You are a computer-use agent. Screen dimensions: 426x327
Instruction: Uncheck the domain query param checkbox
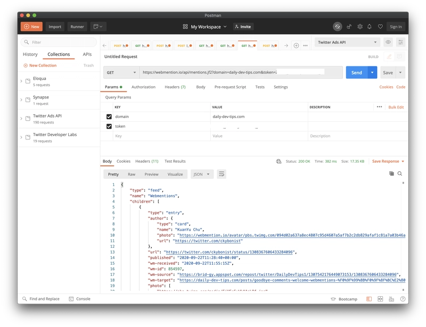click(x=109, y=116)
